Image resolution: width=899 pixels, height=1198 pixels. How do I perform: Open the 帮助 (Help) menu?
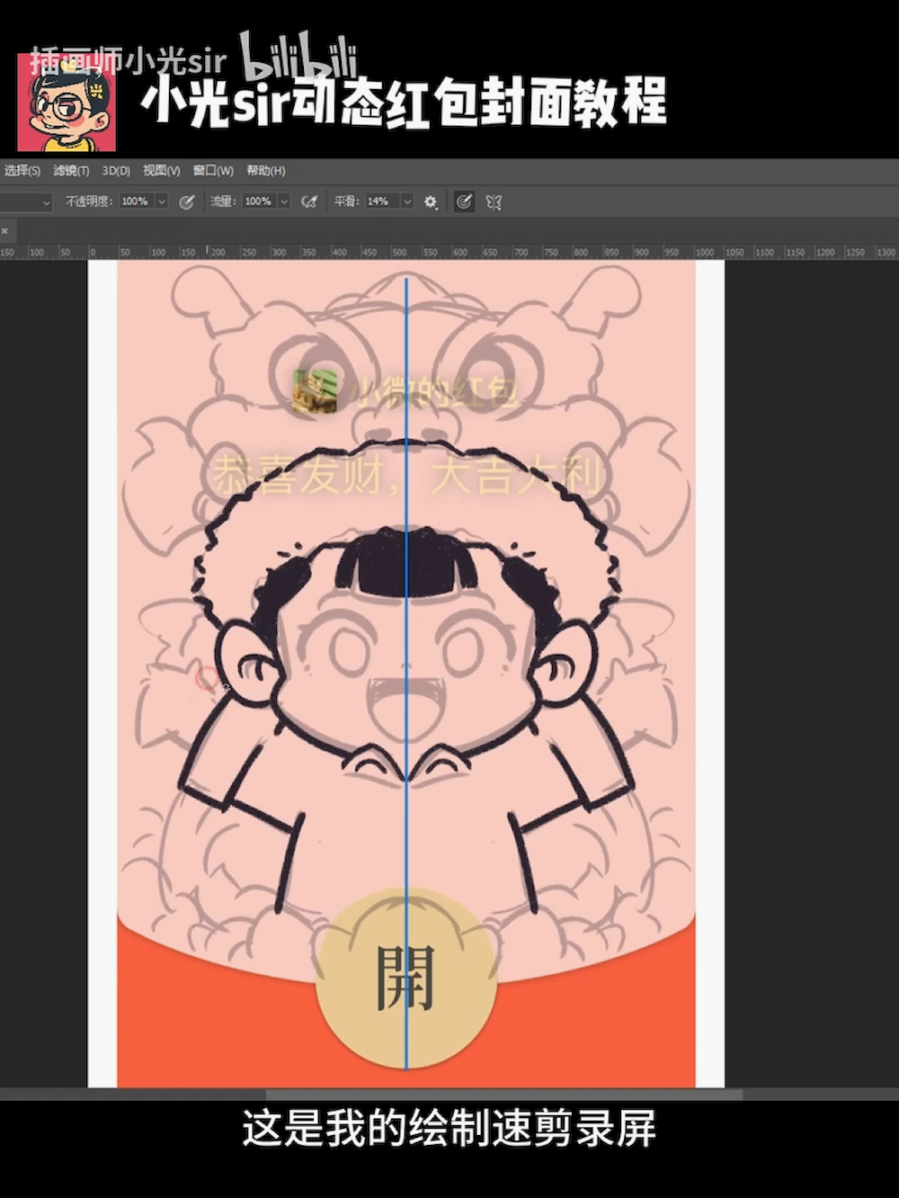265,171
